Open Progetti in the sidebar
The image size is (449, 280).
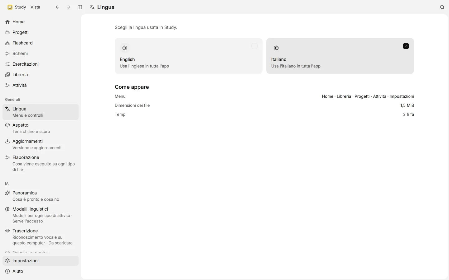click(x=41, y=32)
